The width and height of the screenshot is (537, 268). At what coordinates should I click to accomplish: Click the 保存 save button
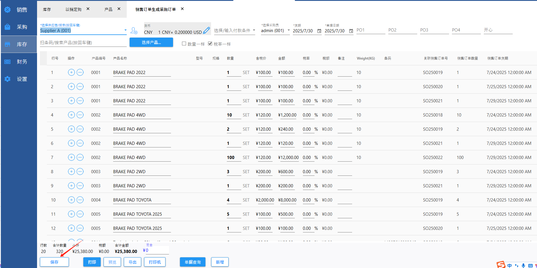coord(54,262)
